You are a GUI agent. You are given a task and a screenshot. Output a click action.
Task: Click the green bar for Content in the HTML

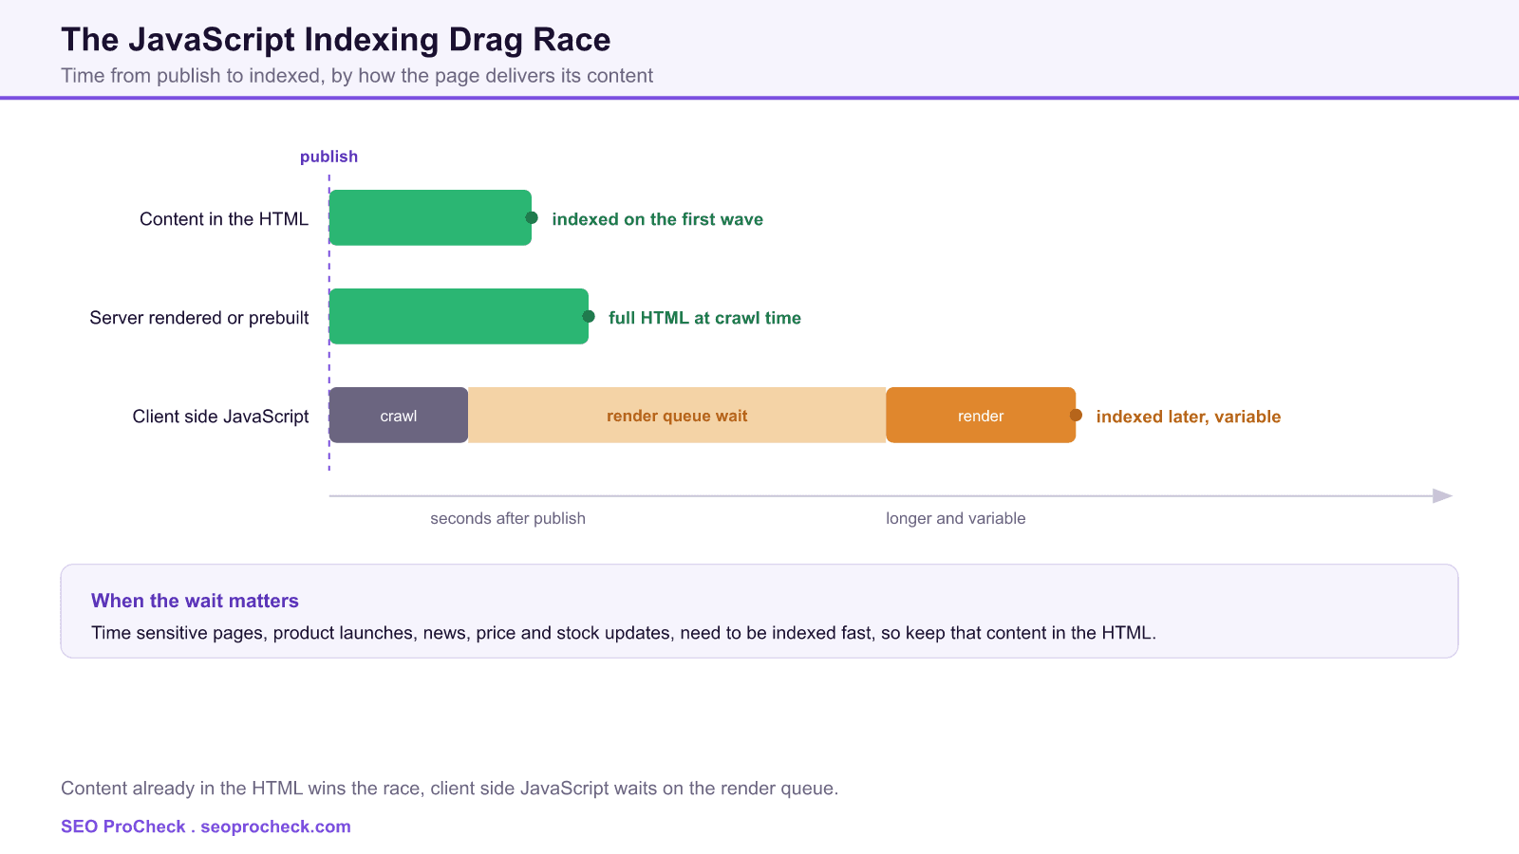pos(430,217)
